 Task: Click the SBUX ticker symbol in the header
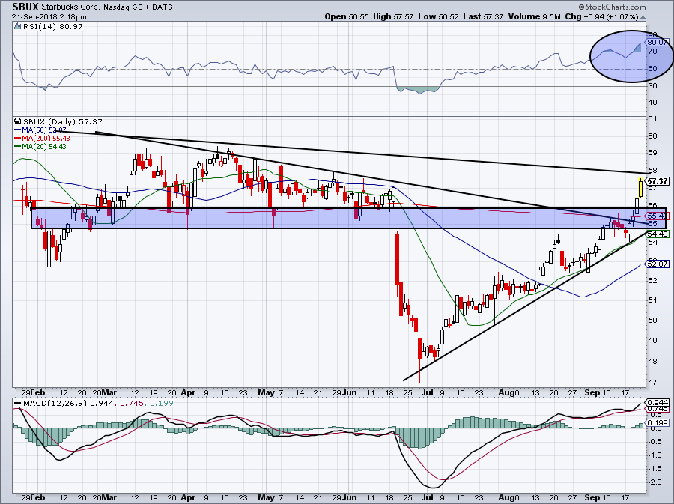(x=25, y=7)
